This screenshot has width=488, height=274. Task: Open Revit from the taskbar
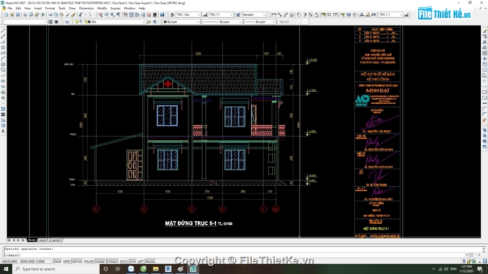[168, 269]
